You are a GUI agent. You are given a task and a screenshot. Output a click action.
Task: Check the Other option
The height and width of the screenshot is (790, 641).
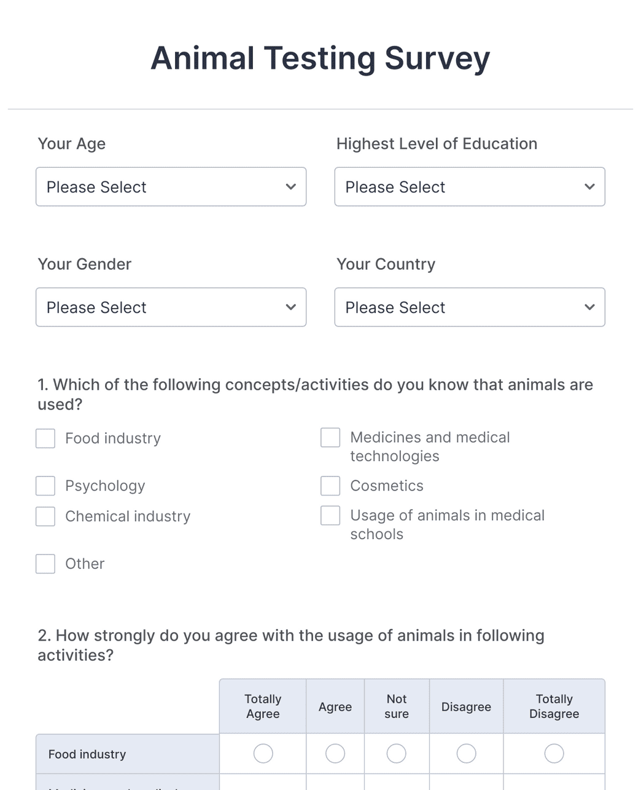(x=45, y=564)
